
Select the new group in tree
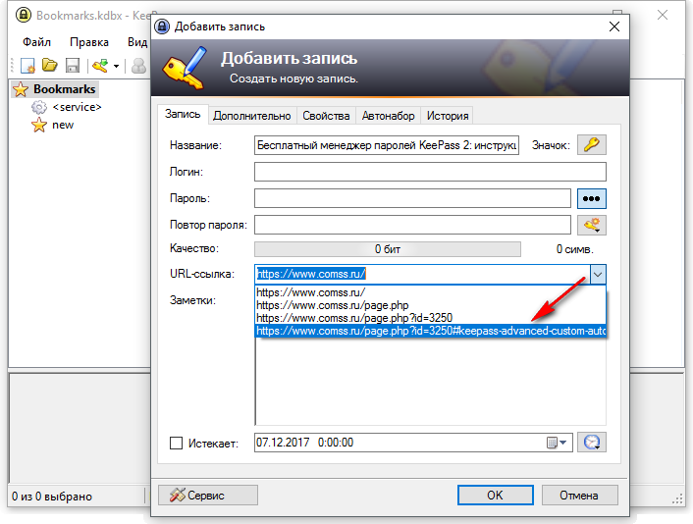pyautogui.click(x=63, y=125)
